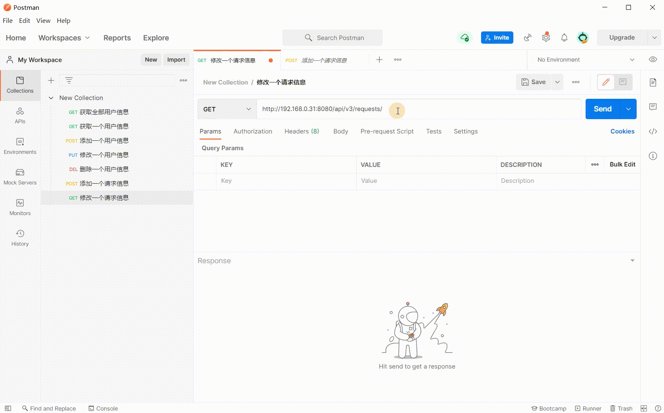
Task: Toggle sidebar icon in status bar
Action: pos(8,408)
